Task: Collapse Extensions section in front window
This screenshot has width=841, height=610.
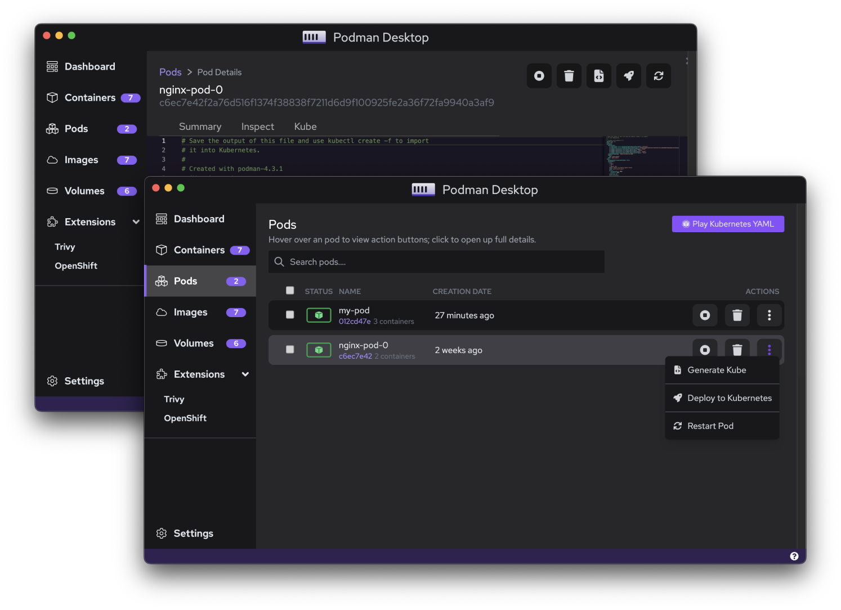Action: 245,374
